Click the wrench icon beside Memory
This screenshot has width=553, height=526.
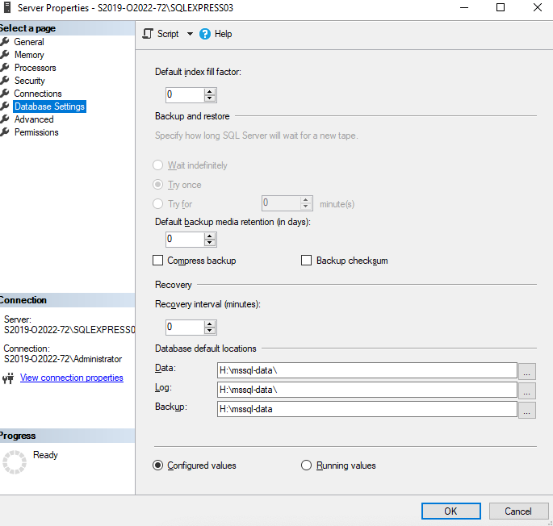[x=5, y=55]
